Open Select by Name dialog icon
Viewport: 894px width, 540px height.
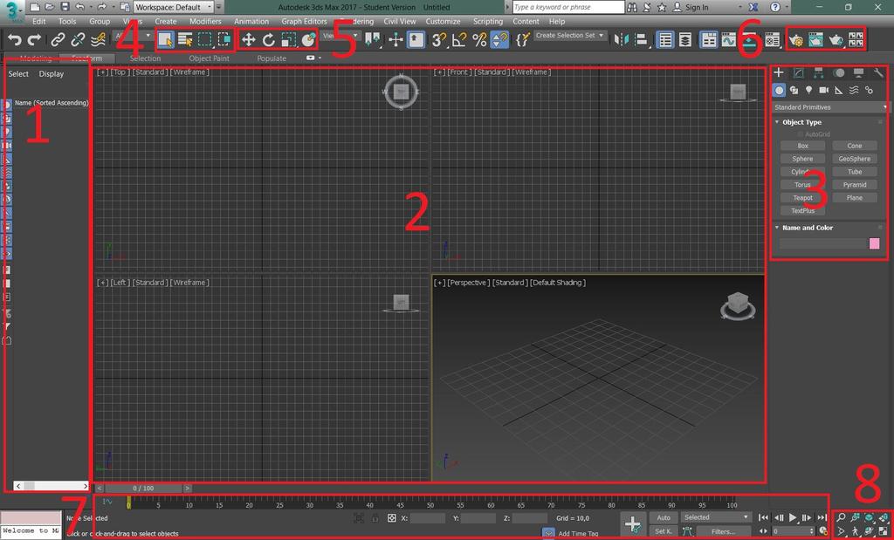click(x=185, y=39)
